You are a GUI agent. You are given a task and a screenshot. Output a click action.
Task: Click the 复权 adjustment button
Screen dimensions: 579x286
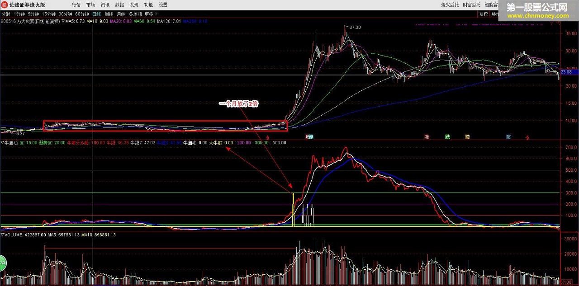[484, 14]
